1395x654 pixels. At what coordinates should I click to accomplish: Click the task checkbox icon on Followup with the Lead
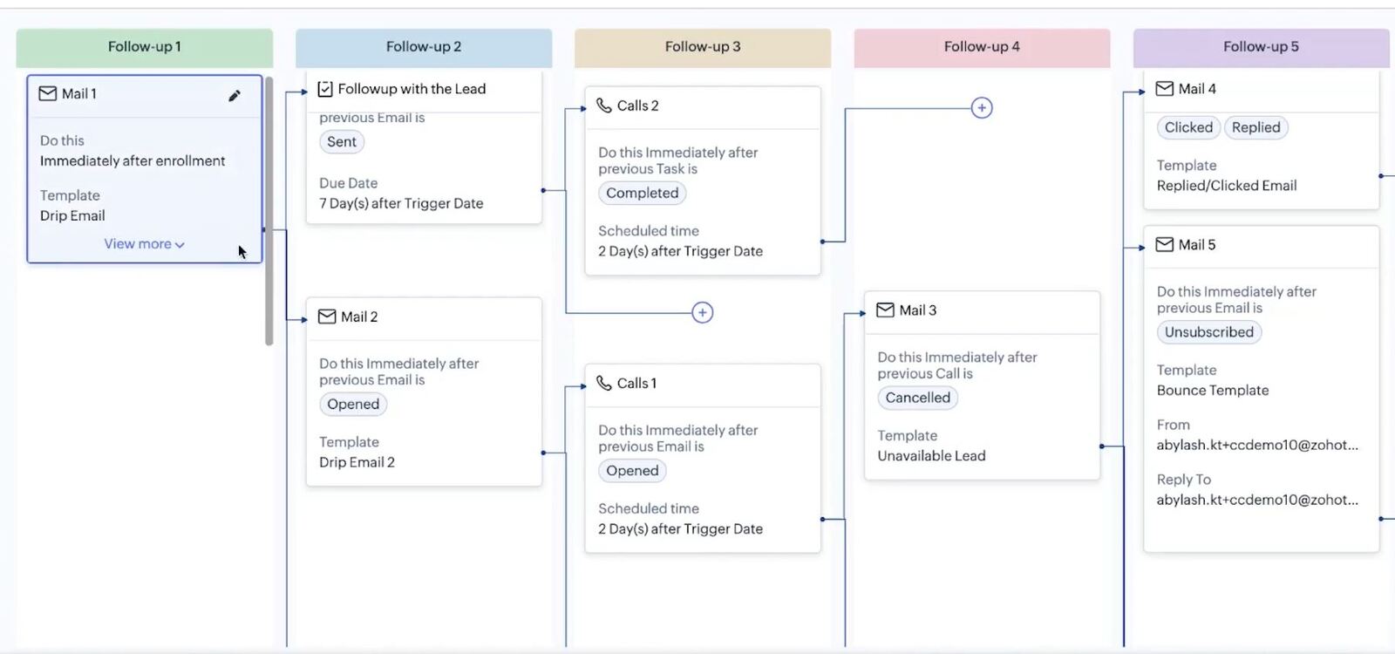click(325, 89)
